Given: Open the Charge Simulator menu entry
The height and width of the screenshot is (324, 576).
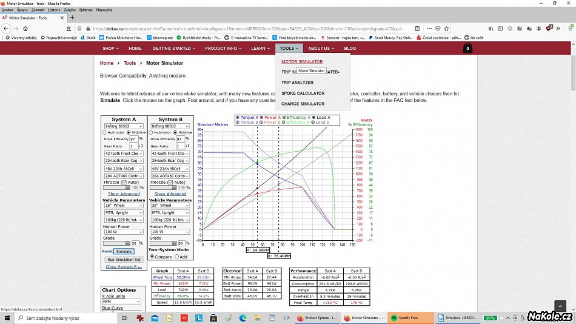Looking at the screenshot, I should coord(303,104).
